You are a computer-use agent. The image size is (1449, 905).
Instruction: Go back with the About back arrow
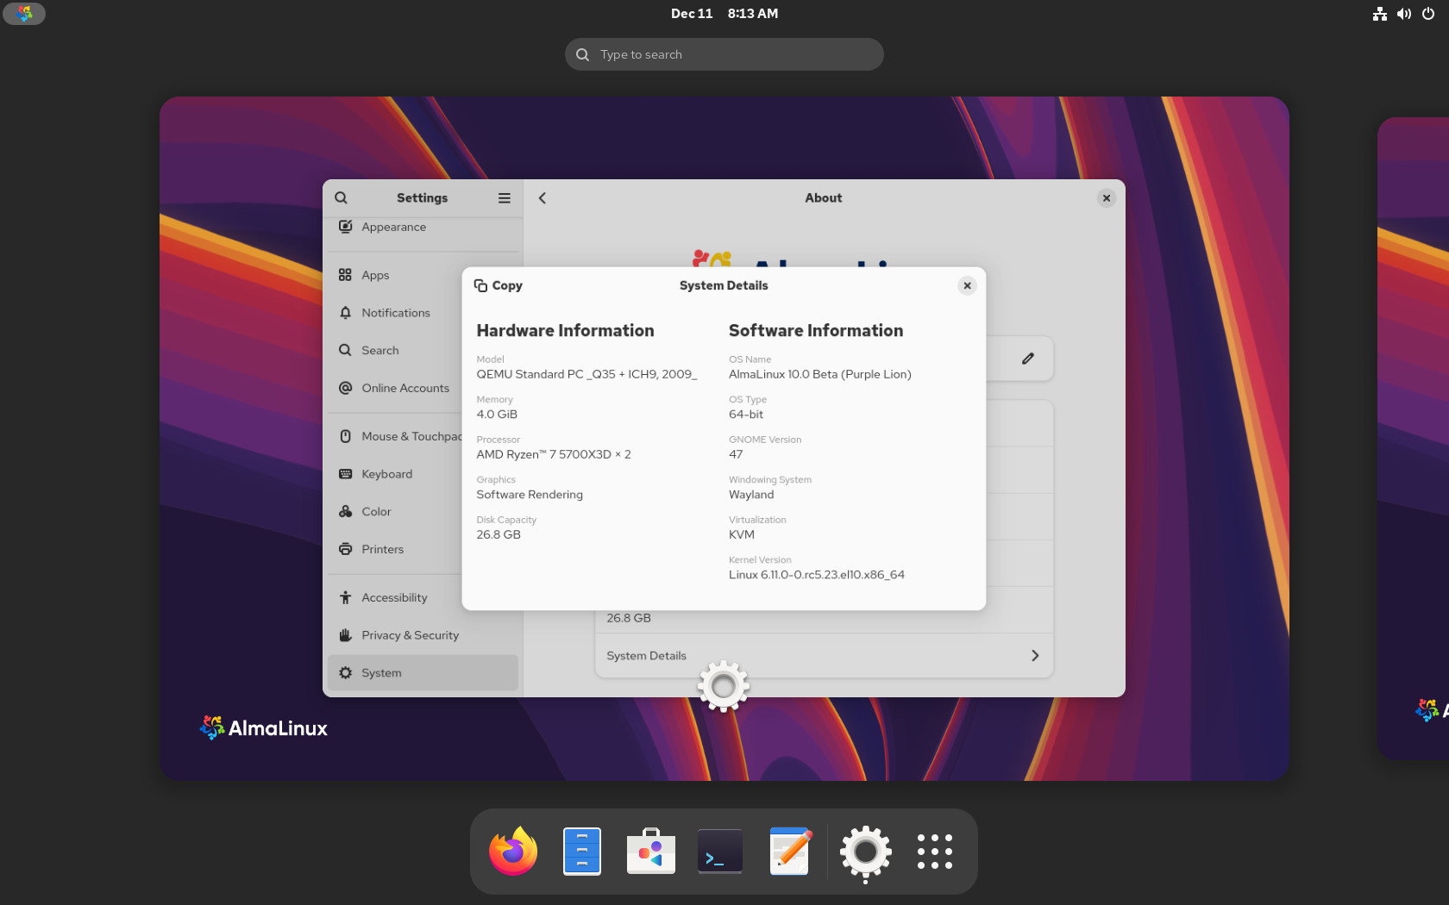point(543,198)
